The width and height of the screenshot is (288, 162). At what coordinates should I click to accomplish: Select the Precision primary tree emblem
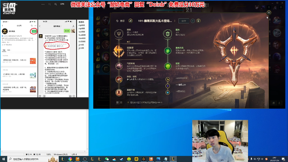click(119, 34)
